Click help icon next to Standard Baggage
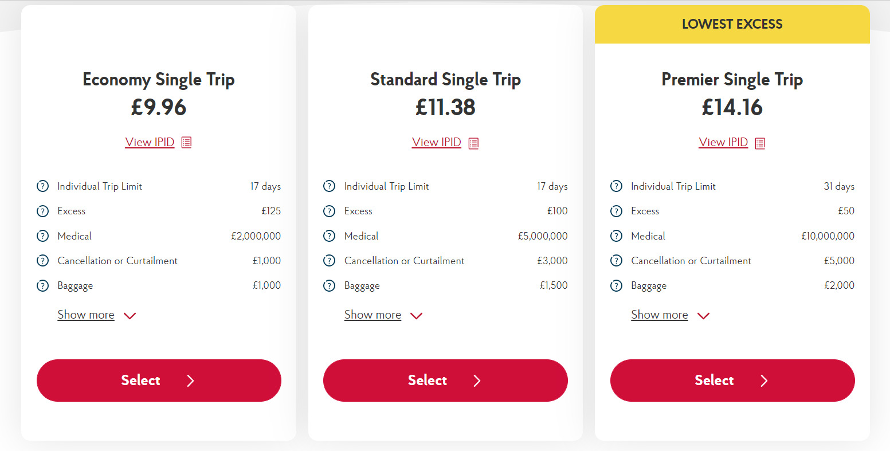The height and width of the screenshot is (451, 890). click(x=330, y=285)
